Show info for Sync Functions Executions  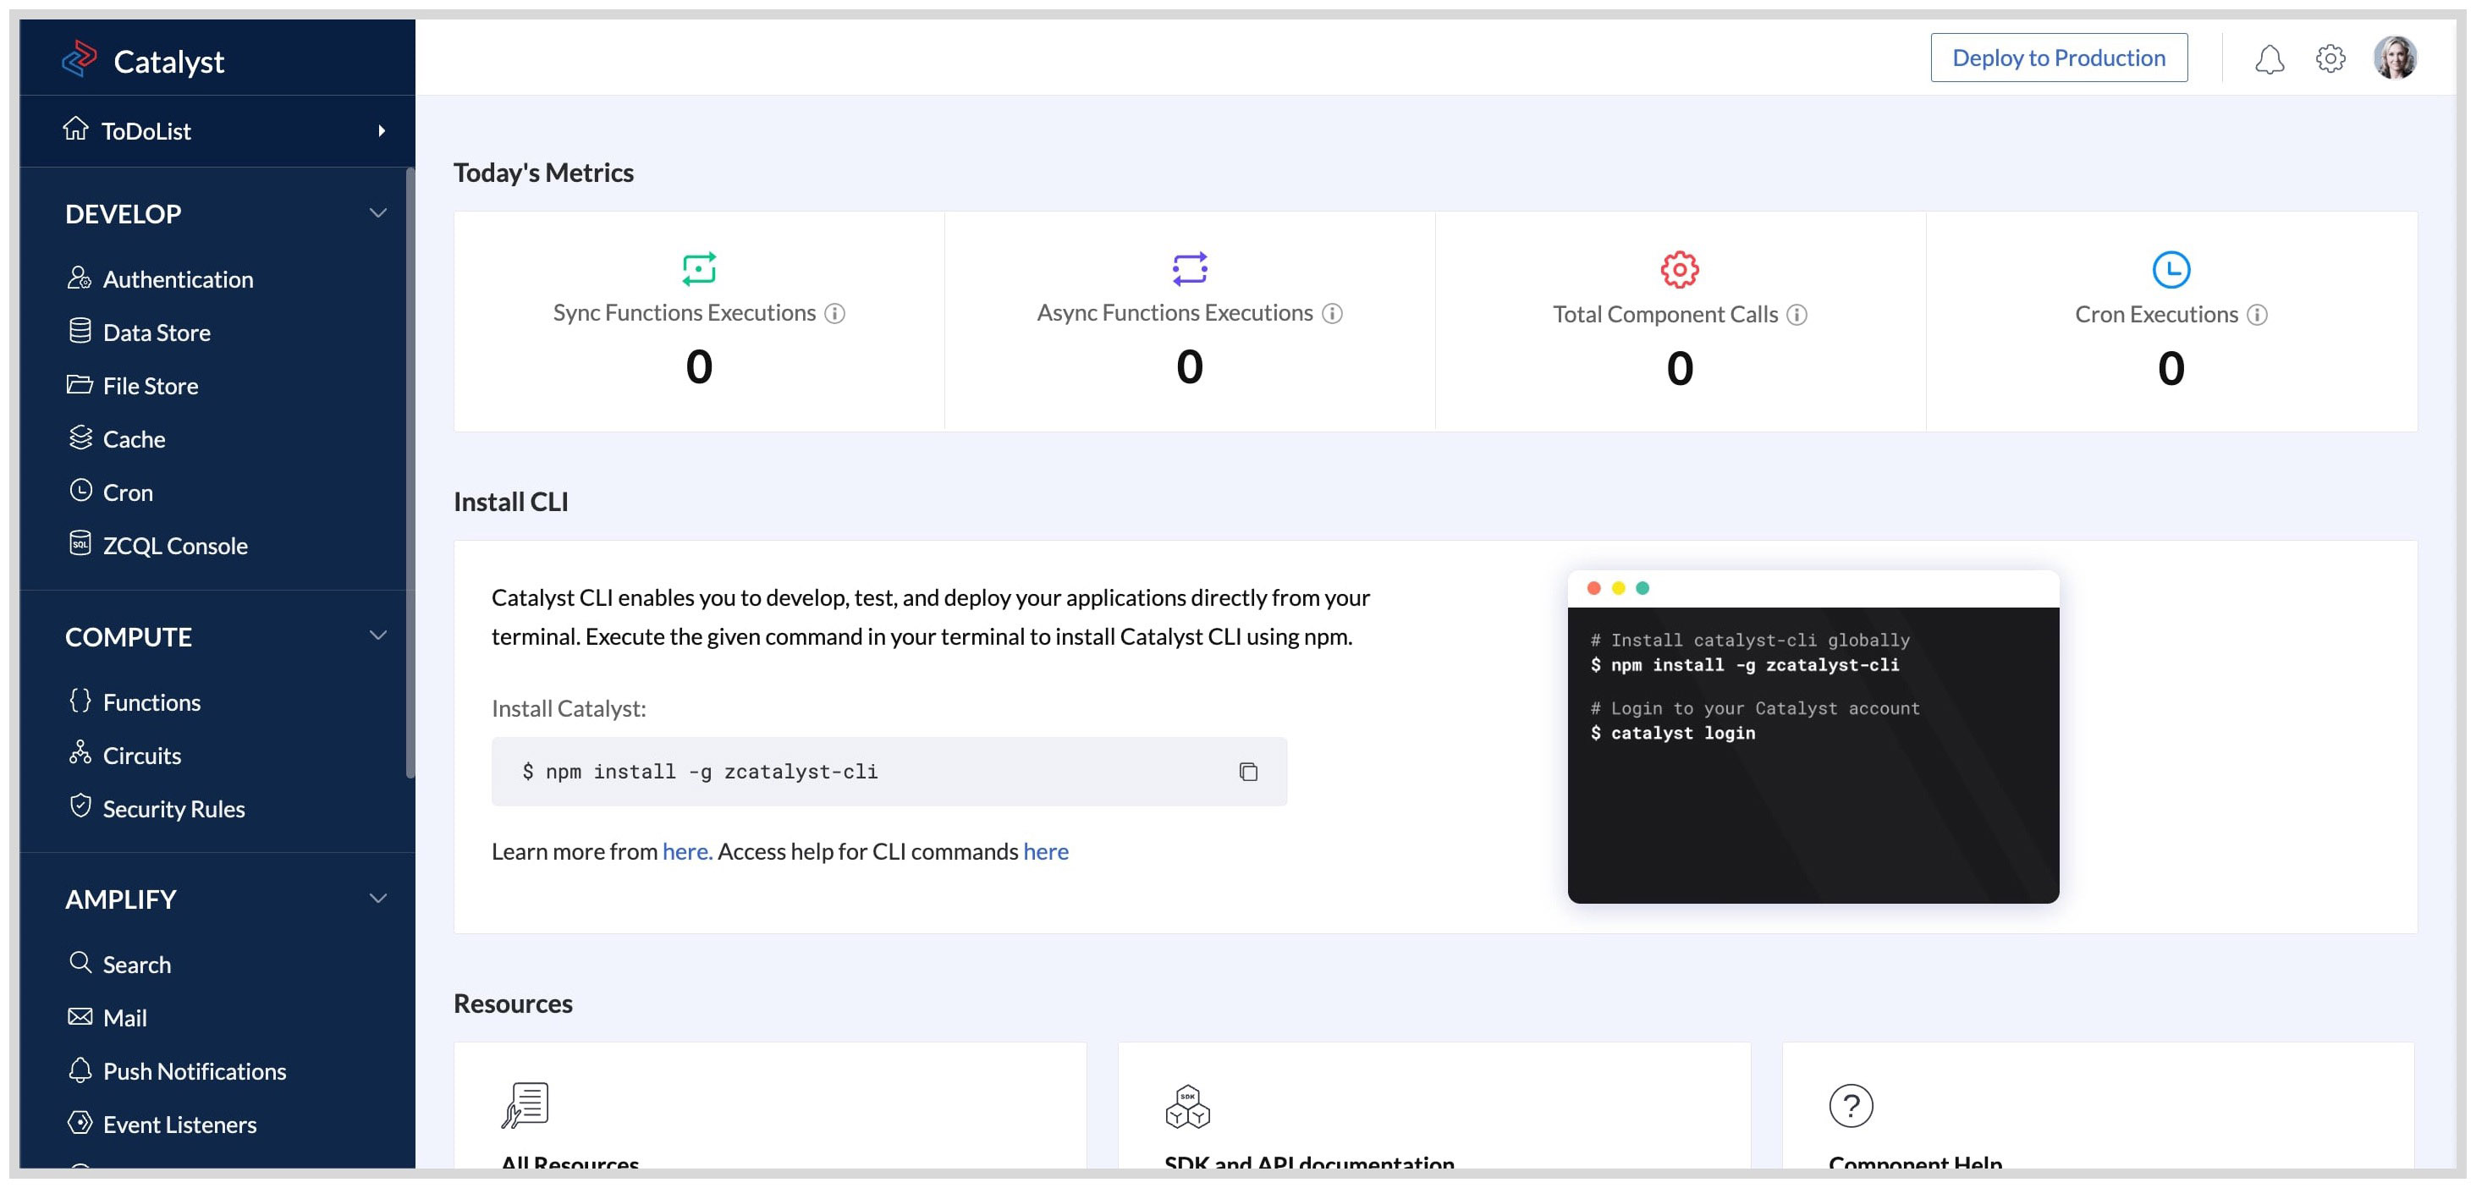pos(835,313)
